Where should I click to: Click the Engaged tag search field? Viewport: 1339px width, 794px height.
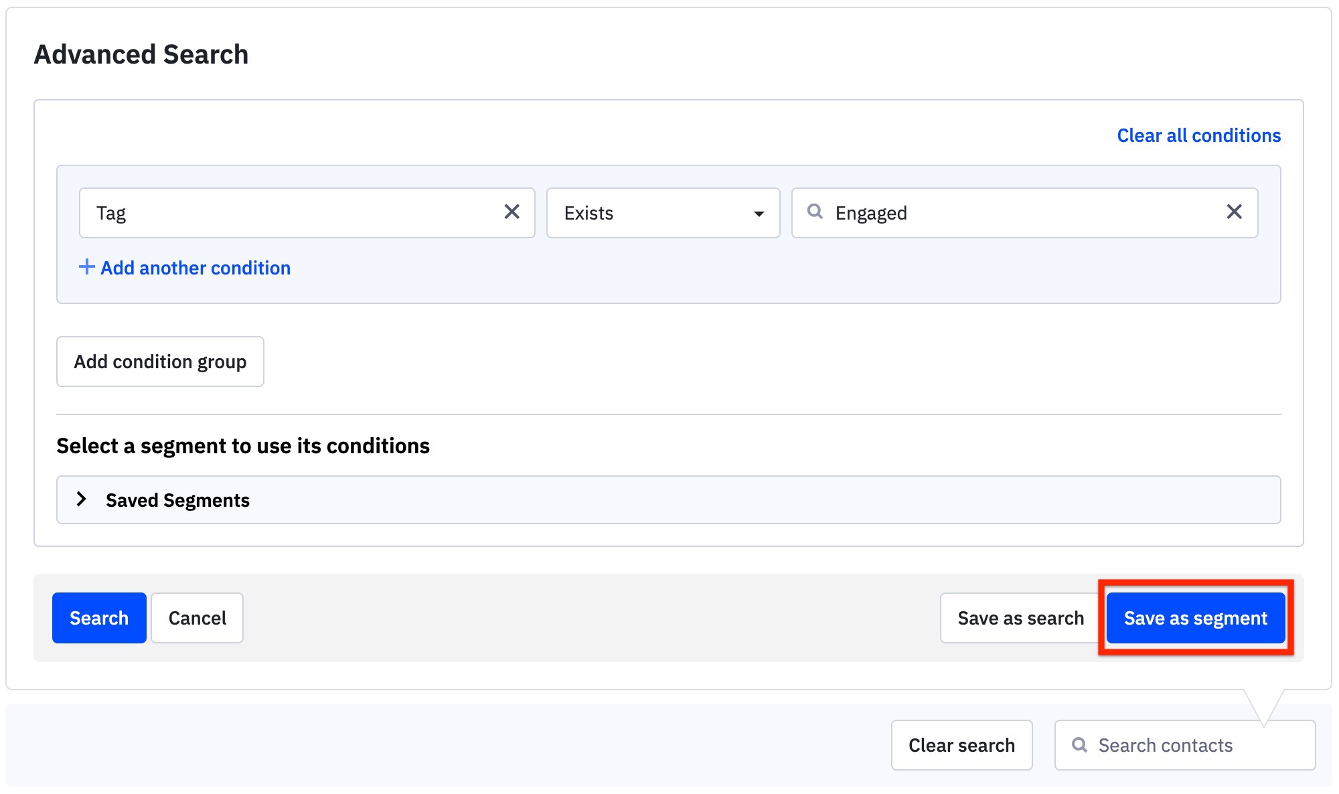(1025, 213)
